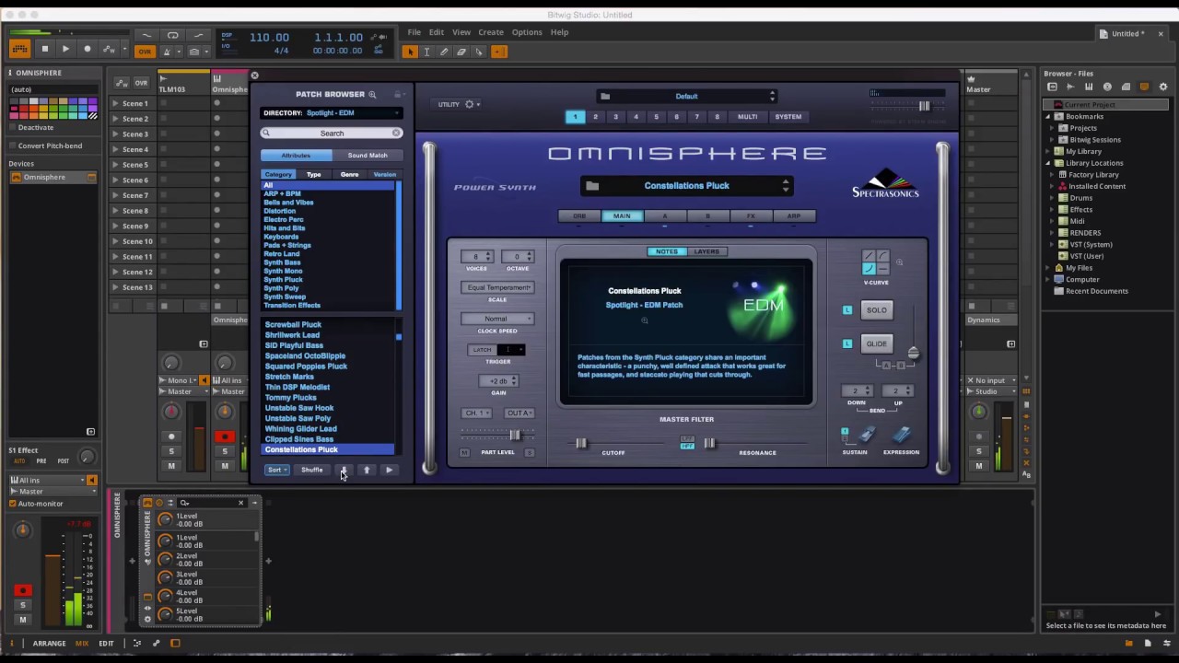Screen dimensions: 1179x663
Task: Open browser settings gear icon
Action: (x=1163, y=87)
